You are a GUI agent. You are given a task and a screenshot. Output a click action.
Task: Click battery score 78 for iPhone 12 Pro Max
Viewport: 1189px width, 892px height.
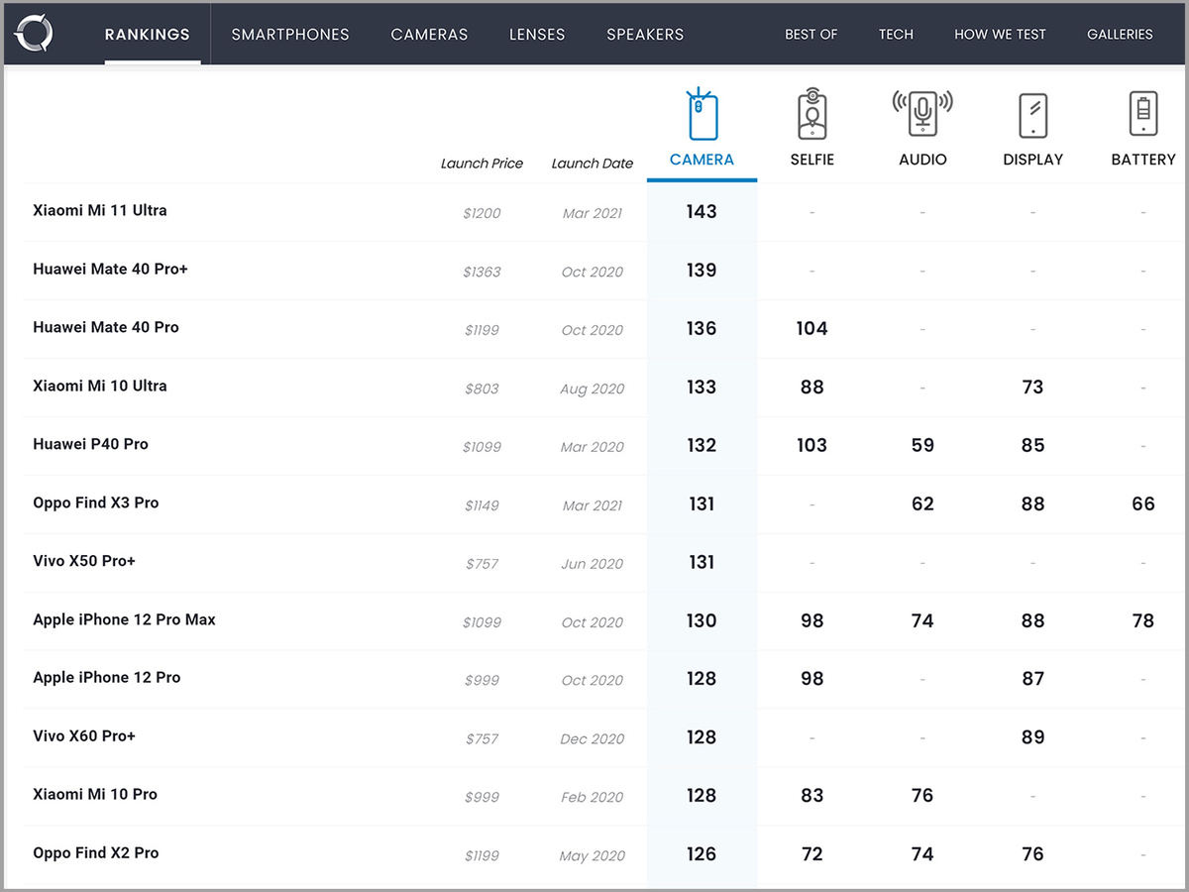coord(1143,620)
